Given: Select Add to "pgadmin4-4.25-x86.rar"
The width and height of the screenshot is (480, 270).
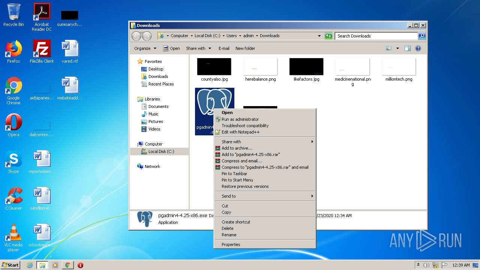Looking at the screenshot, I should pos(265,154).
